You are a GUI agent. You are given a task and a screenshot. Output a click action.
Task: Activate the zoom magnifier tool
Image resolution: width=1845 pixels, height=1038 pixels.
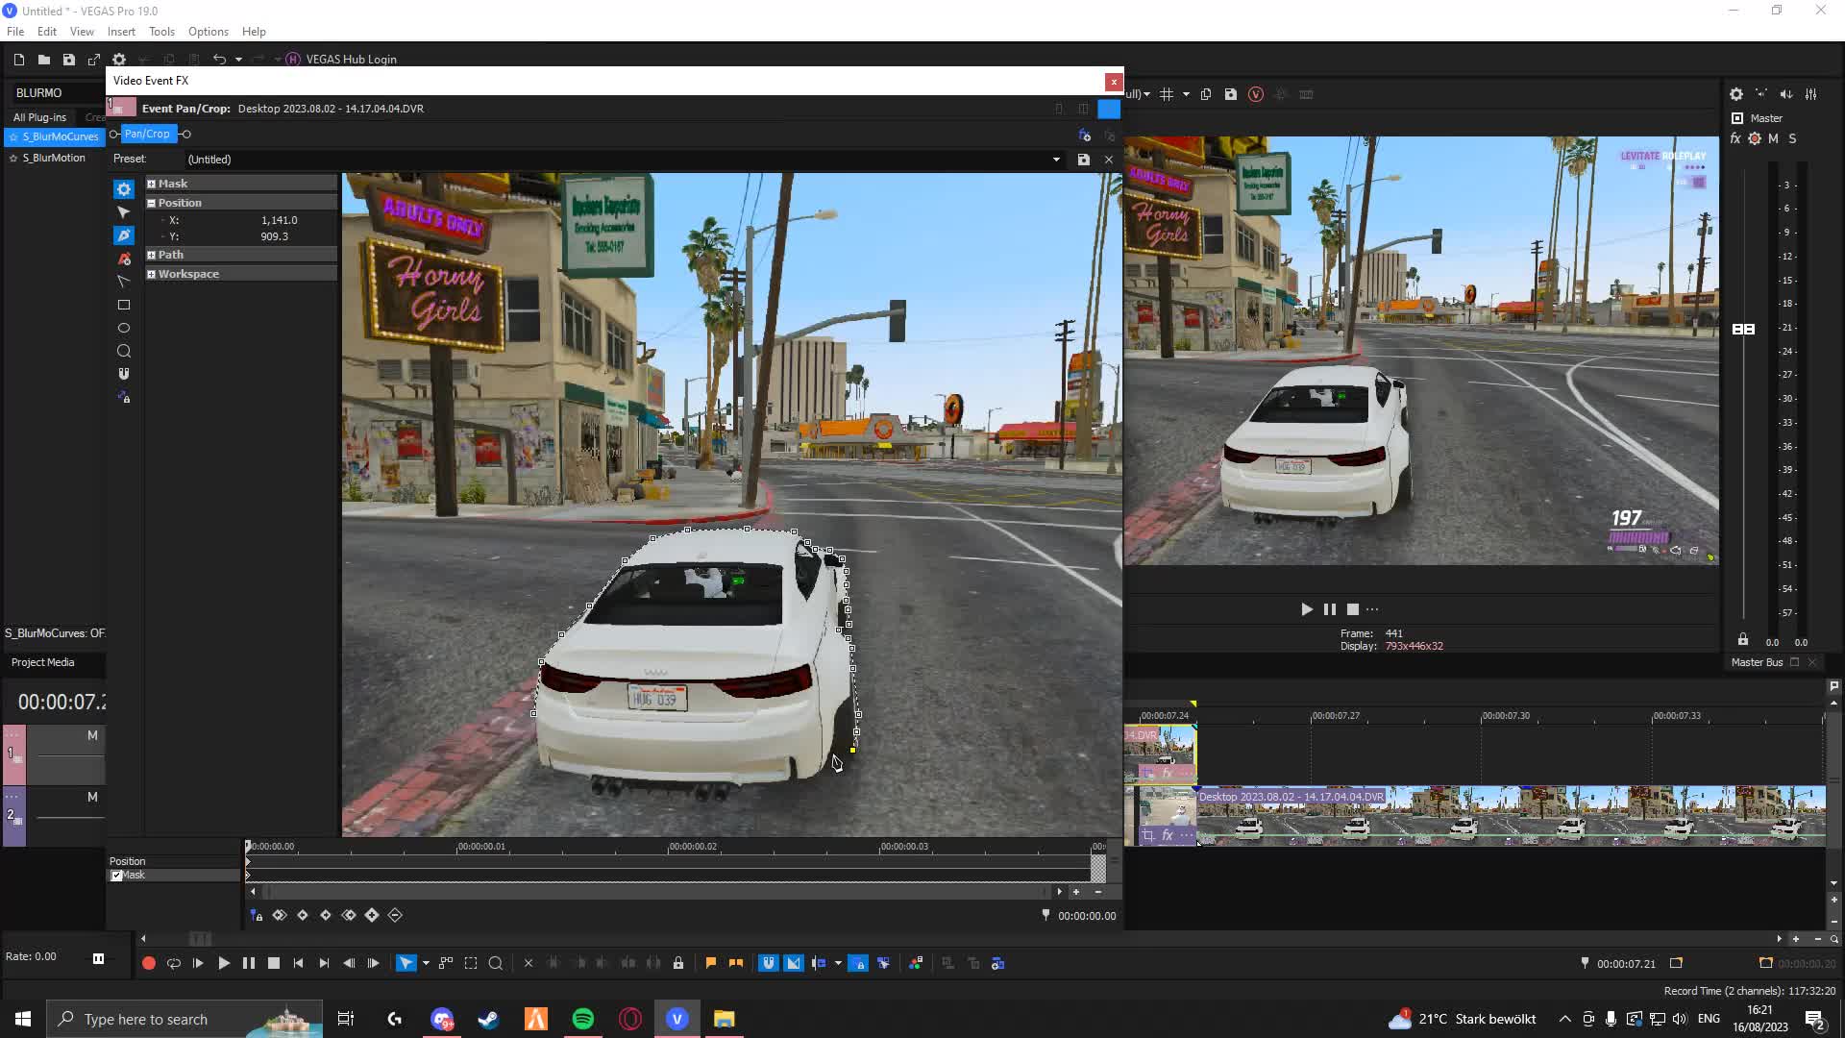click(124, 351)
